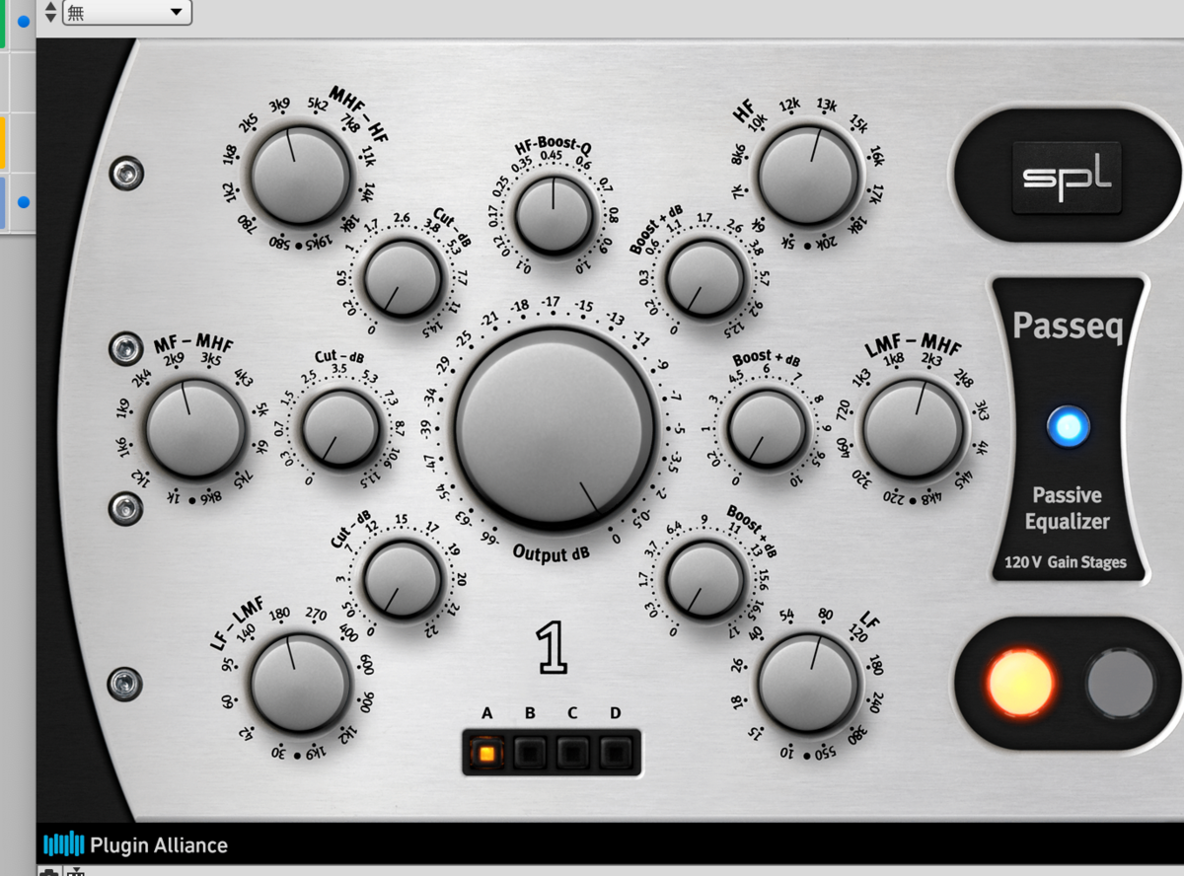Image resolution: width=1184 pixels, height=876 pixels.
Task: Click the Passive Equalizer label
Action: click(x=1068, y=508)
